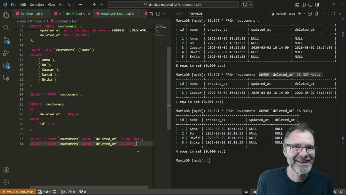This screenshot has width=346, height=195.
Task: Open the File menu
Action: [14, 5]
